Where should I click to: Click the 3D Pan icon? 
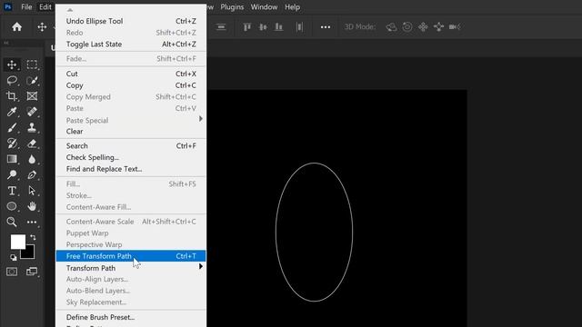[x=423, y=26]
